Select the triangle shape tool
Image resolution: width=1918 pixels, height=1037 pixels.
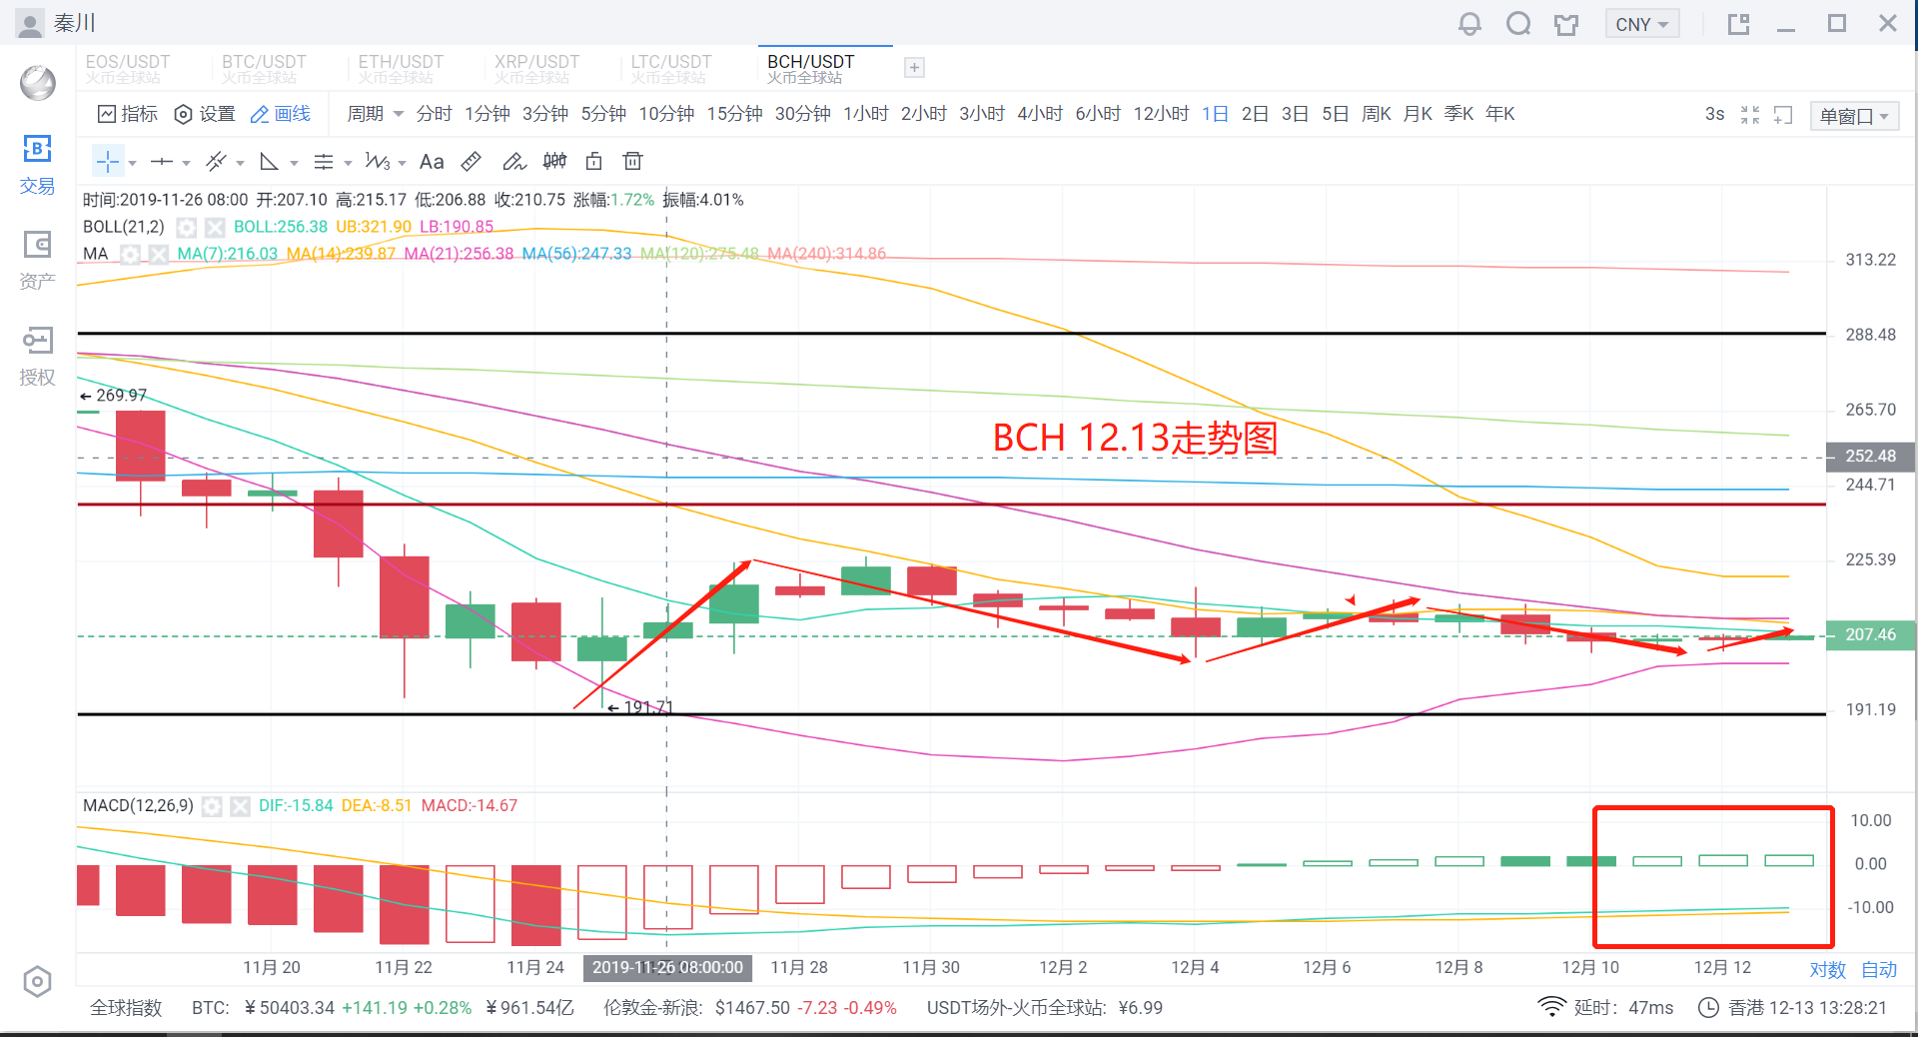[269, 161]
